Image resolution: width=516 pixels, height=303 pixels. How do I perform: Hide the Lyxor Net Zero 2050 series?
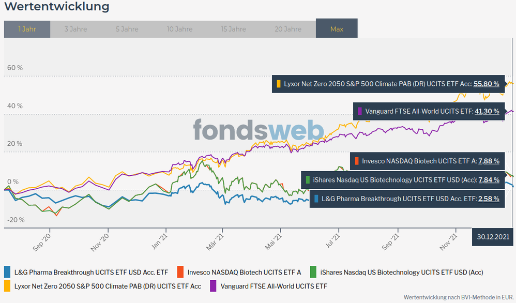[108, 285]
